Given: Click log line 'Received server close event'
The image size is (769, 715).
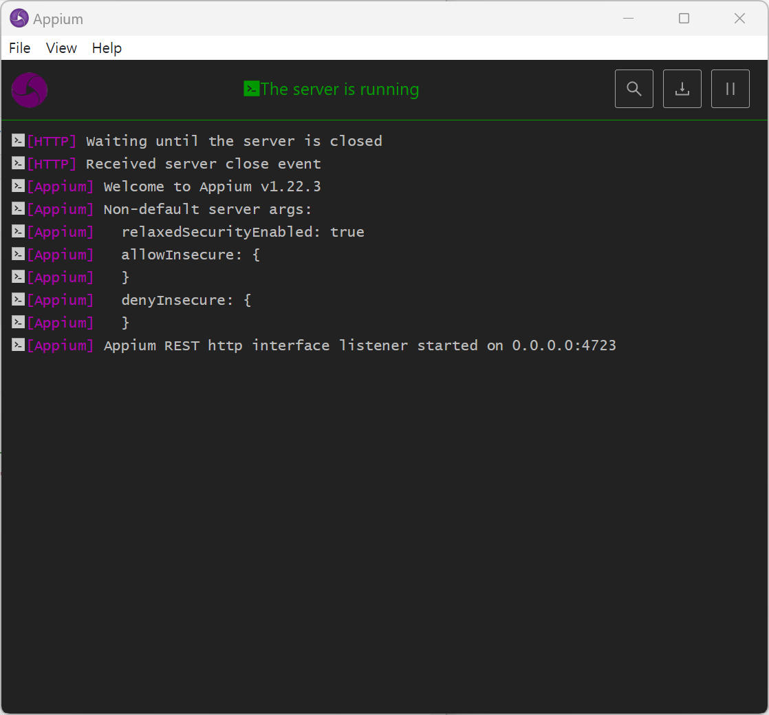Looking at the screenshot, I should coord(204,164).
